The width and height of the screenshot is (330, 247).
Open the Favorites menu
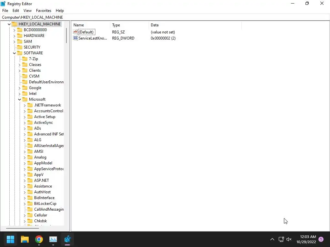pos(44,11)
